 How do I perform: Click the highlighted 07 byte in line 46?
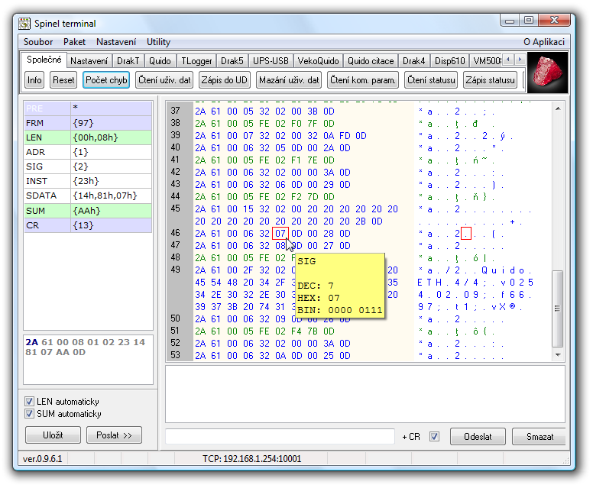(280, 233)
